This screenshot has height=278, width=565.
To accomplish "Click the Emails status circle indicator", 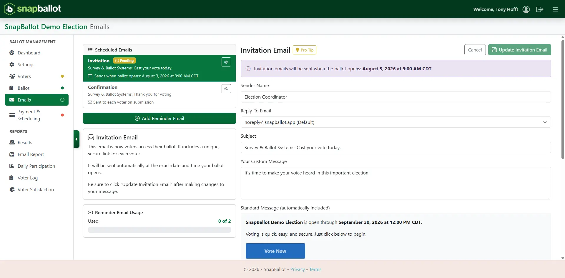I will [62, 100].
